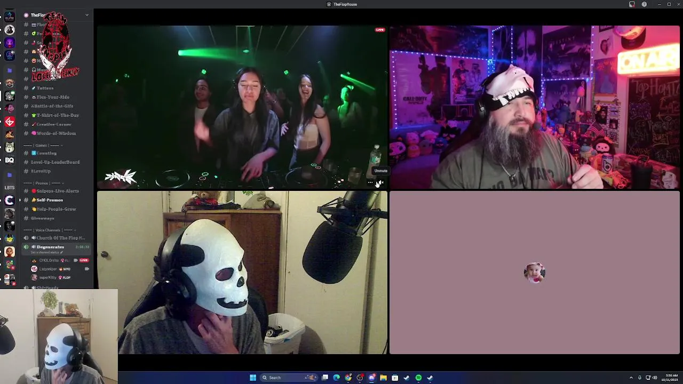Open Spotify from the taskbar

418,378
